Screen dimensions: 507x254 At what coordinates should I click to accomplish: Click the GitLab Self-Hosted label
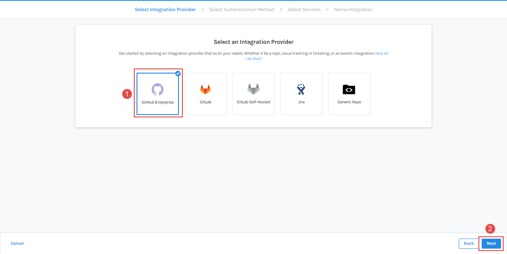[253, 102]
